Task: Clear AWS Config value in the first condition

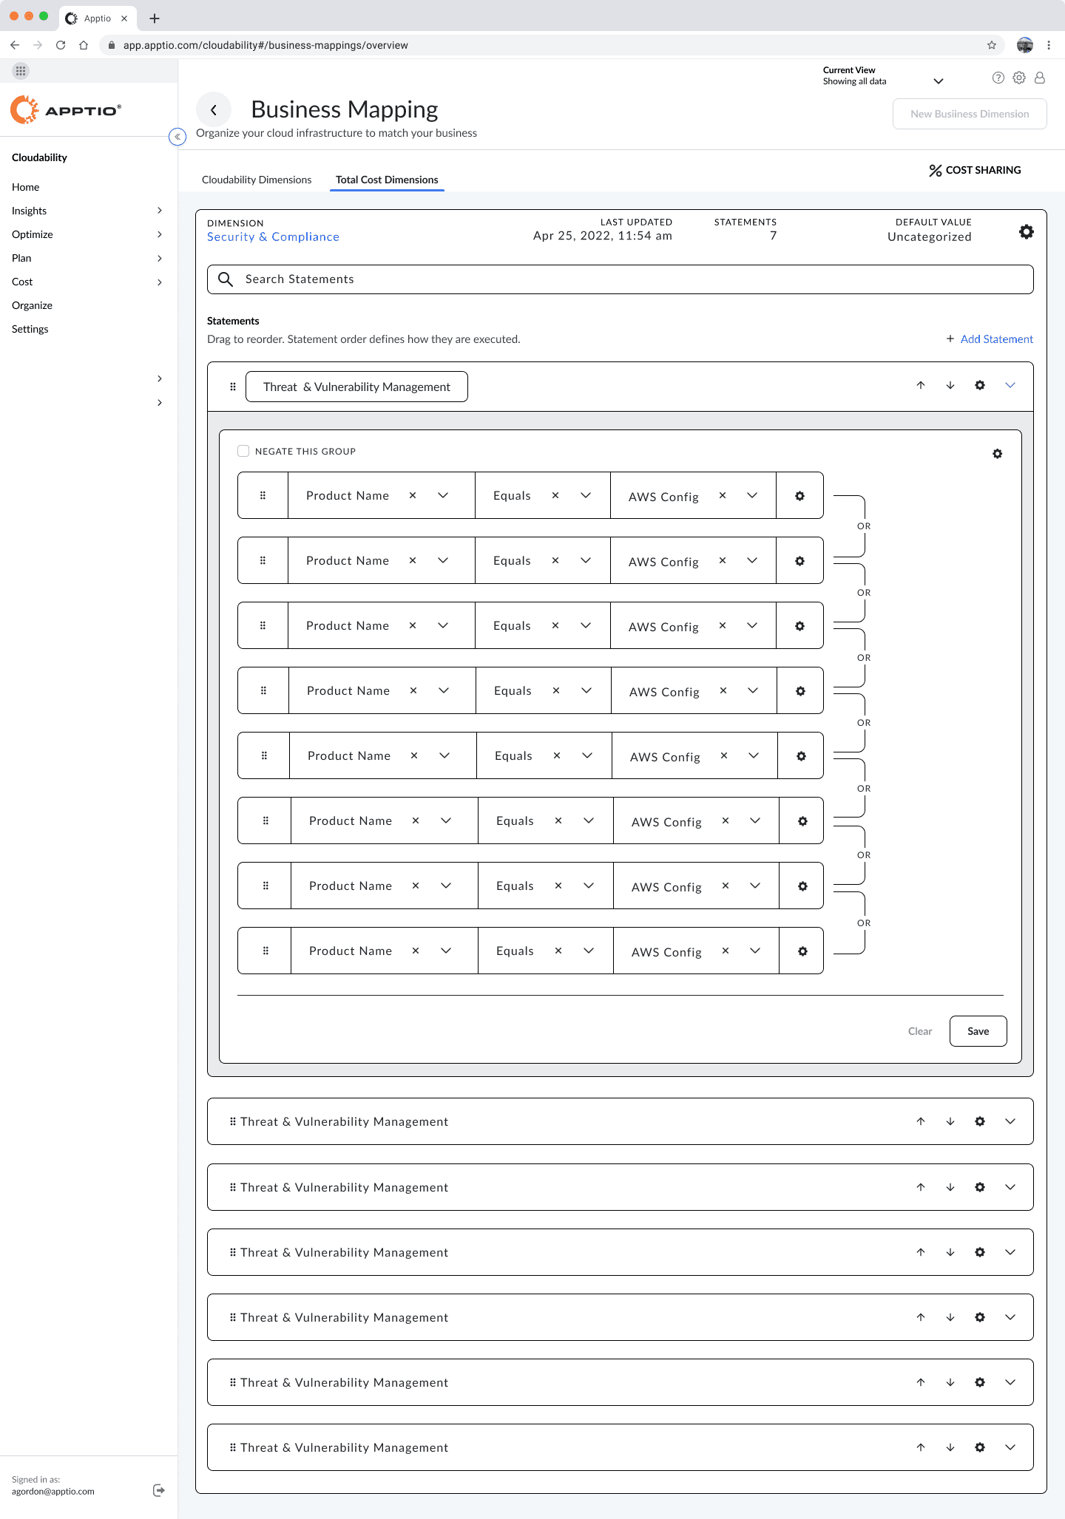Action: (723, 495)
